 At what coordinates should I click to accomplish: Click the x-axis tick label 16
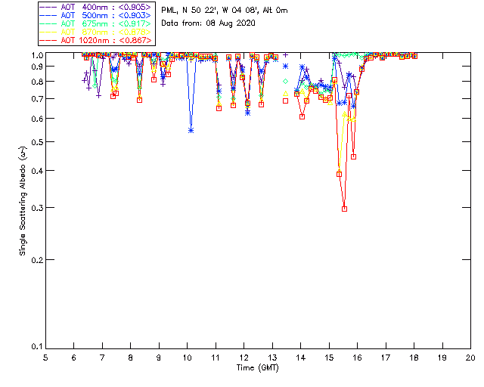(x=358, y=358)
